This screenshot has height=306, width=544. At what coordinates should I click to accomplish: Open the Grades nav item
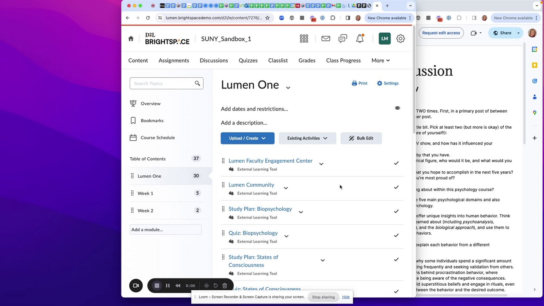point(307,60)
